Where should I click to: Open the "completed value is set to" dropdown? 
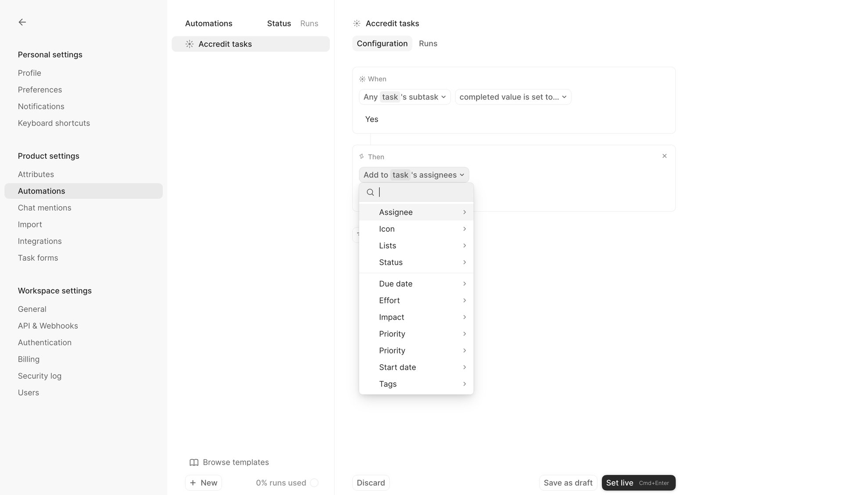point(512,97)
